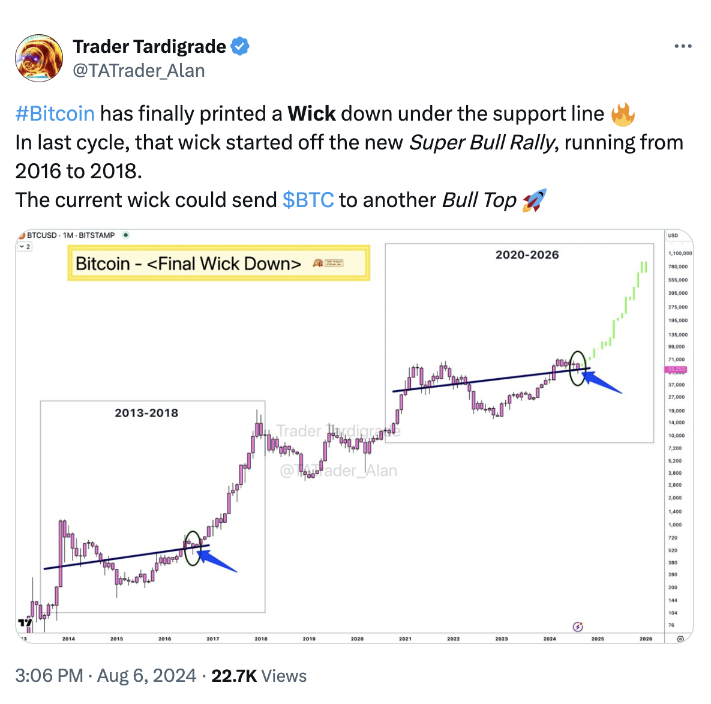Open Trader Tardigrade profile avatar
The width and height of the screenshot is (711, 704).
click(39, 58)
